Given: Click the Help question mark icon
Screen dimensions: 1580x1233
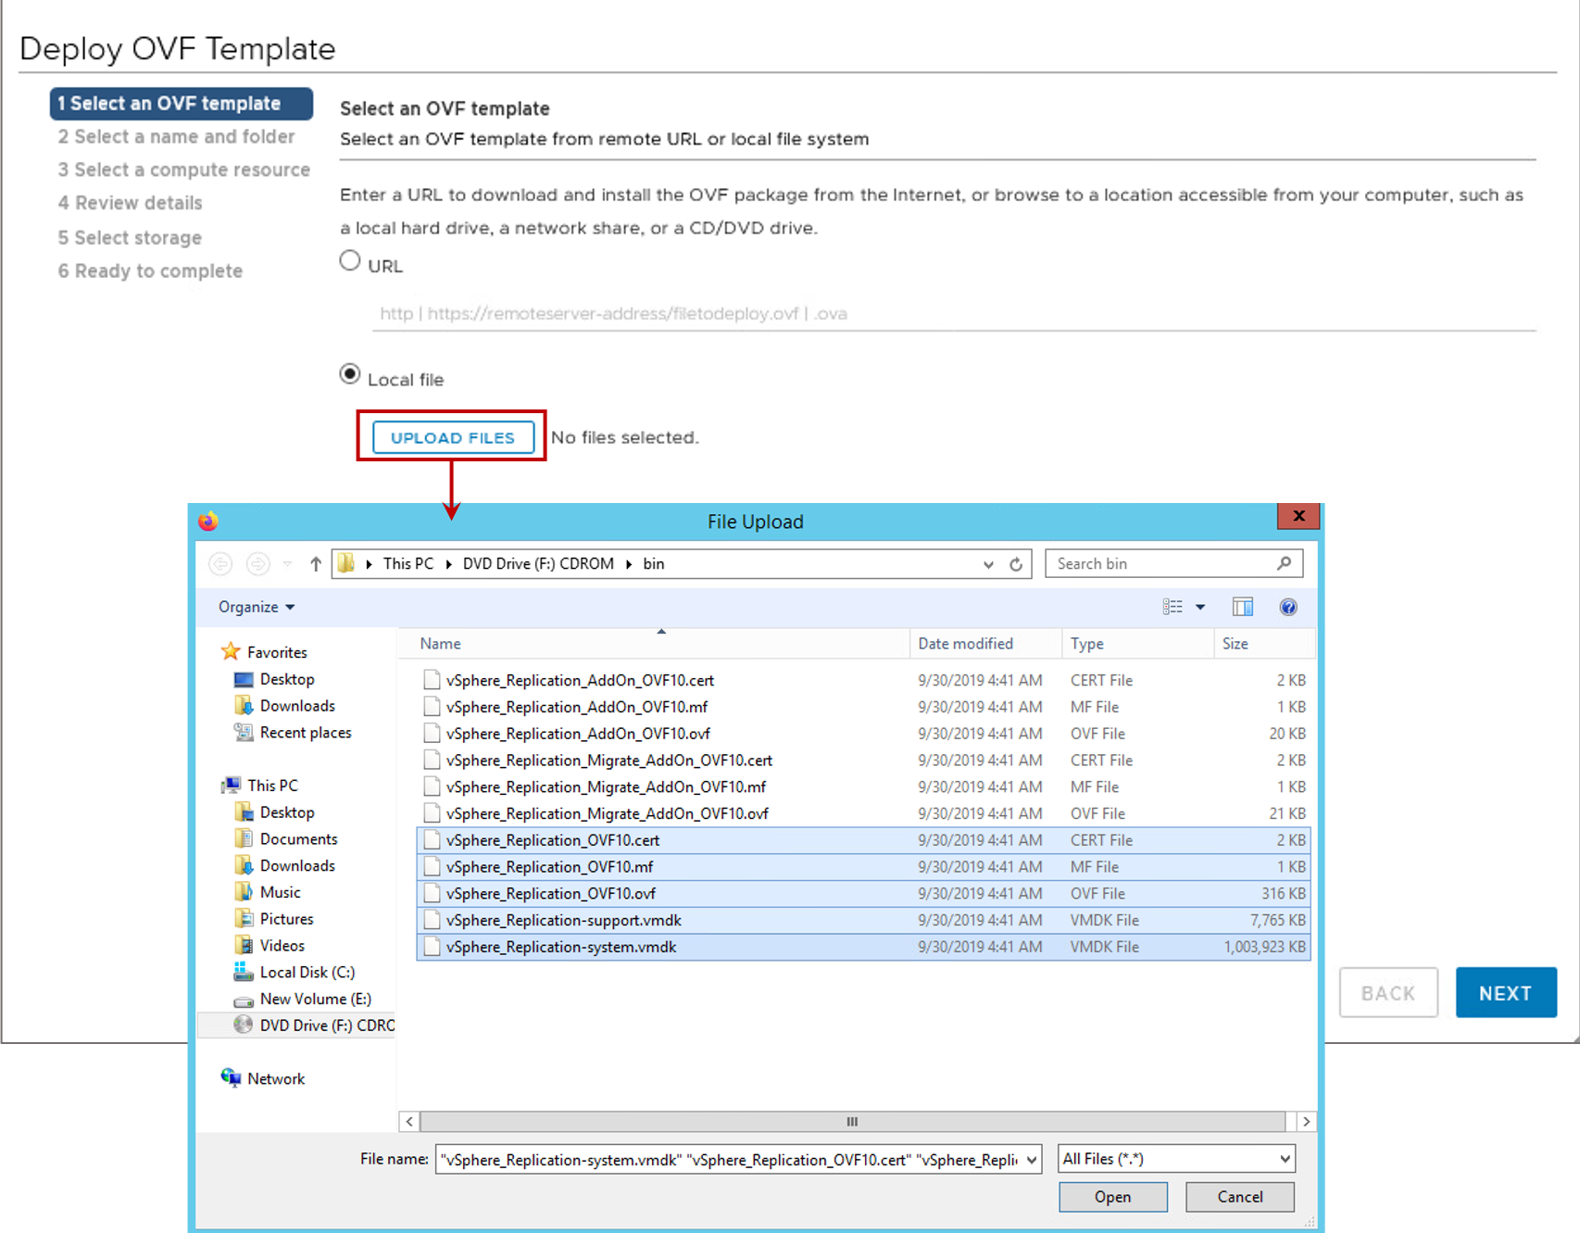Looking at the screenshot, I should pyautogui.click(x=1288, y=607).
